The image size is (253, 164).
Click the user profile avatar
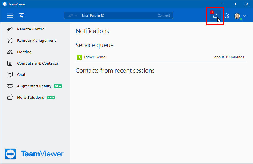(x=237, y=16)
